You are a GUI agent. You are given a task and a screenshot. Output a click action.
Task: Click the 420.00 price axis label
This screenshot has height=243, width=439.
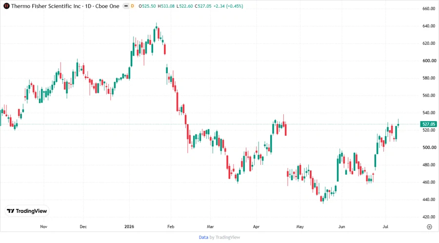pyautogui.click(x=429, y=217)
